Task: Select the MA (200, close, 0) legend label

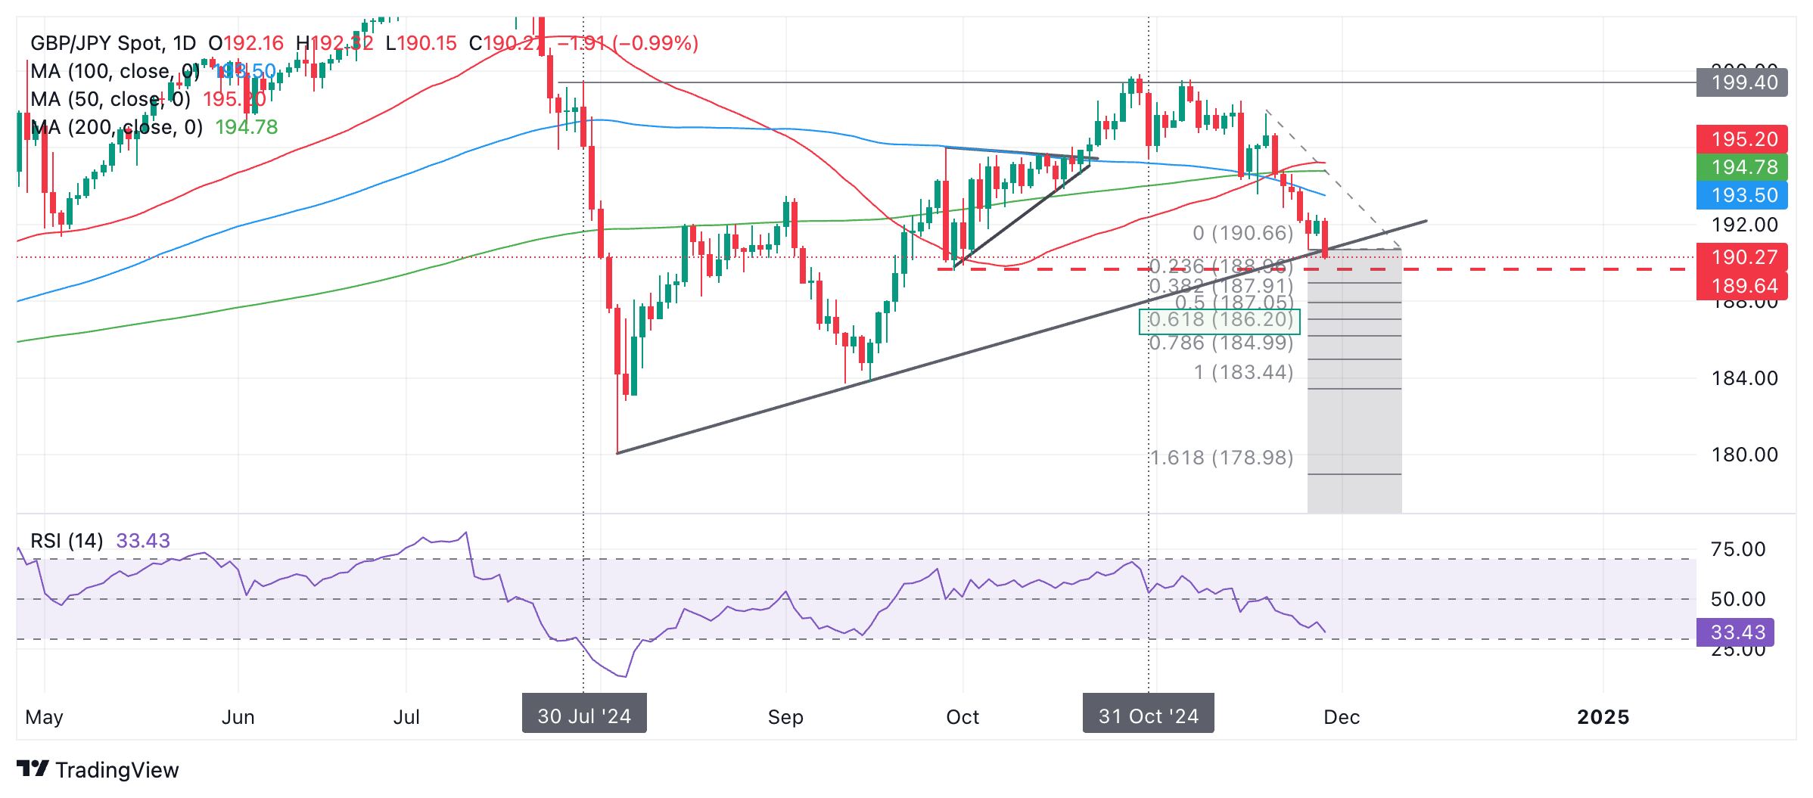Action: 117,127
